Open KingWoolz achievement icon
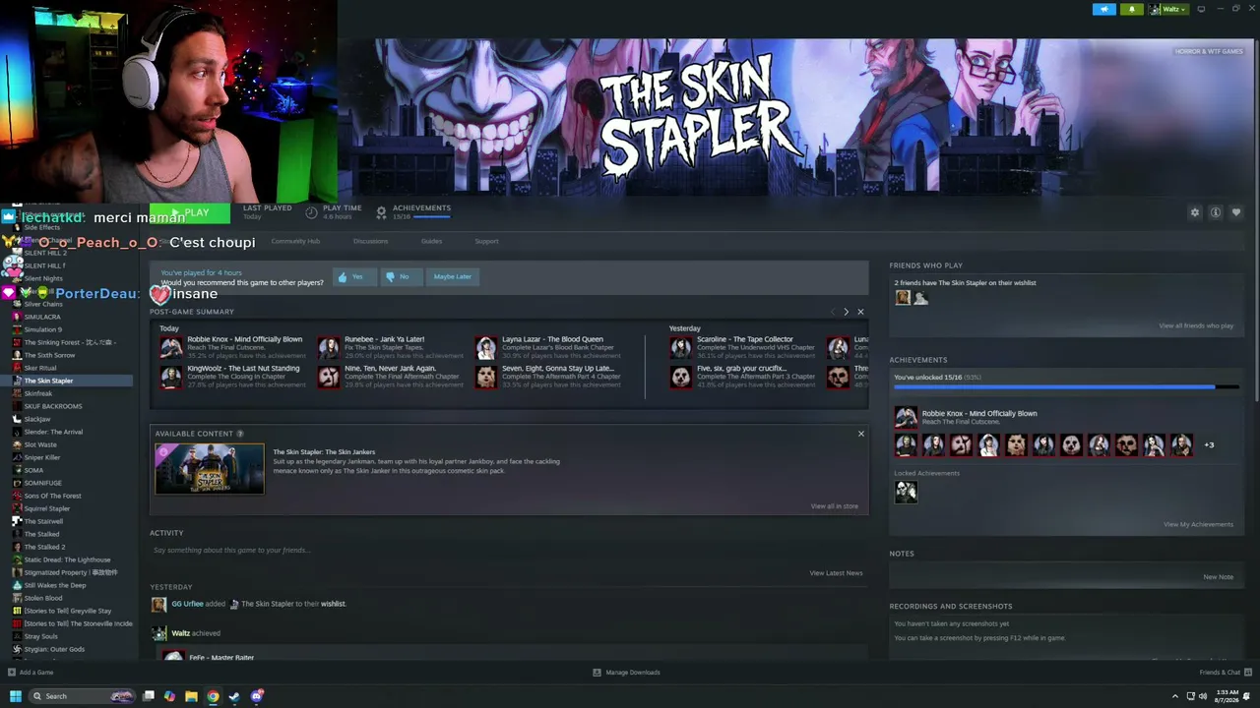Screen dimensions: 1260x708 (x=171, y=377)
